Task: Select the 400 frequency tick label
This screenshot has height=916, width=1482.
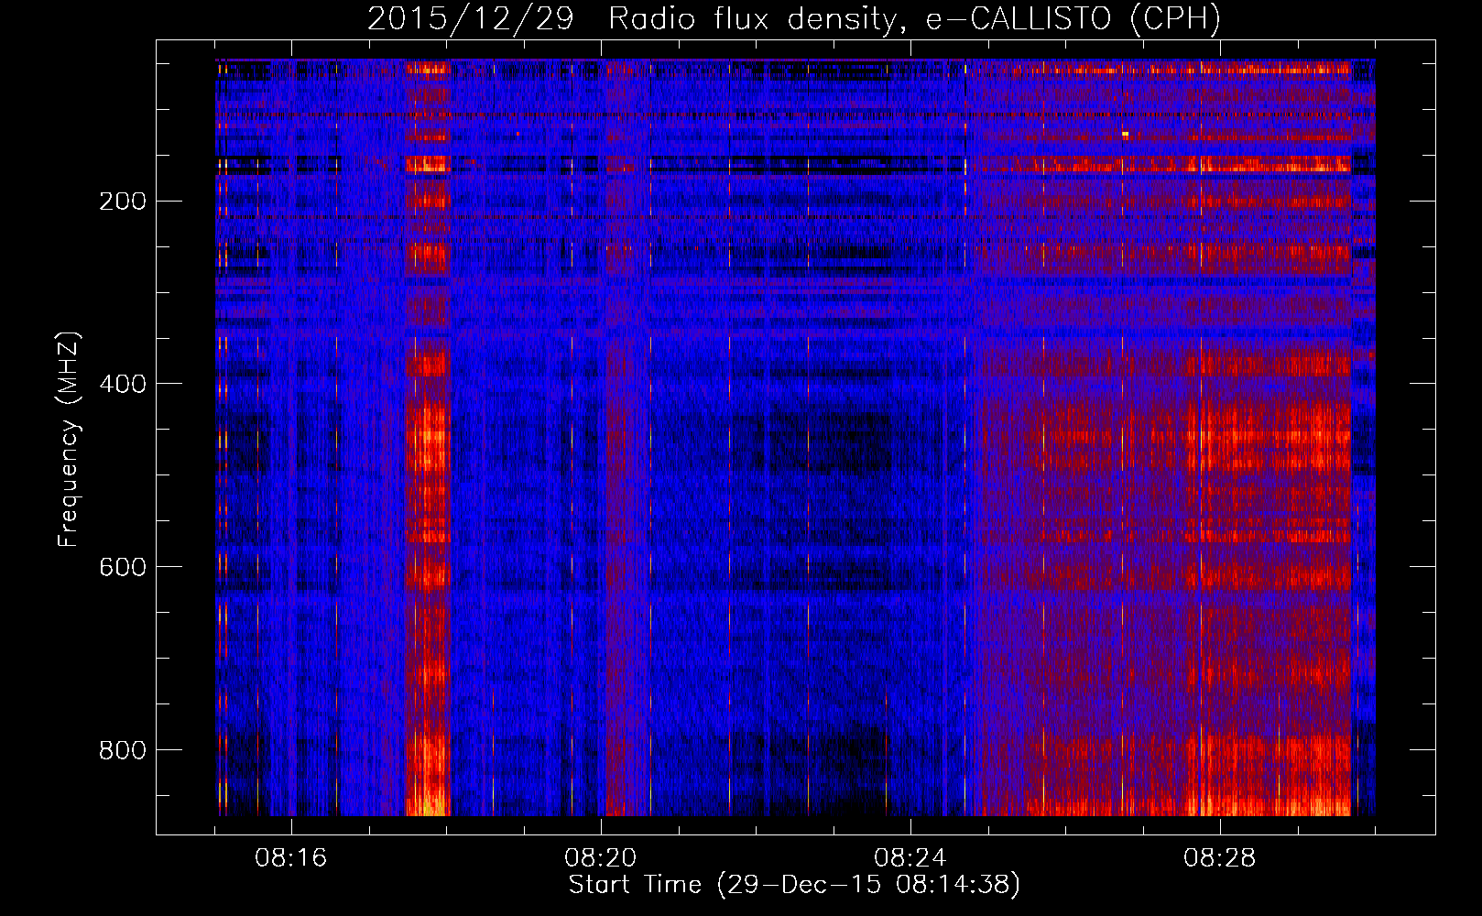Action: (x=123, y=384)
